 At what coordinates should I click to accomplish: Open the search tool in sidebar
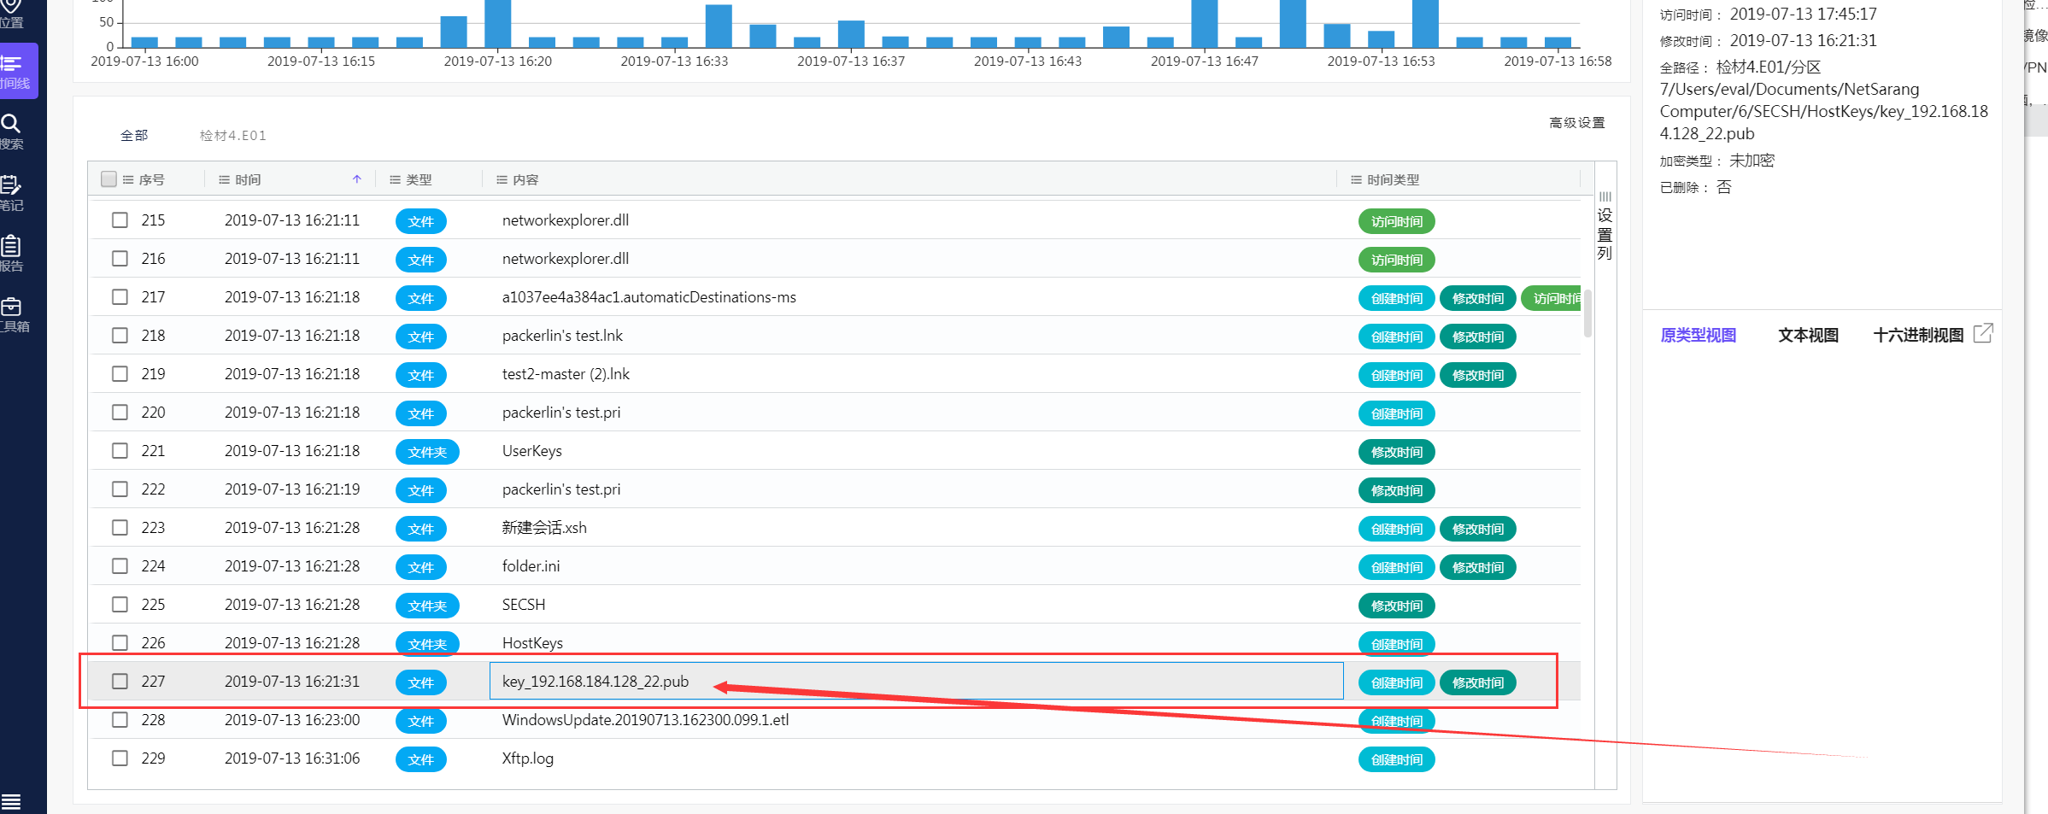(13, 132)
